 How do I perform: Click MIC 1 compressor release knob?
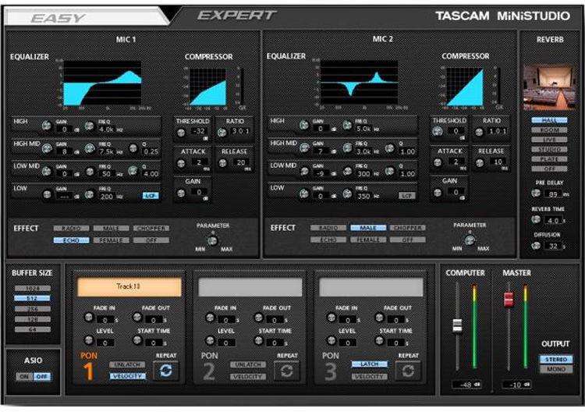point(222,163)
